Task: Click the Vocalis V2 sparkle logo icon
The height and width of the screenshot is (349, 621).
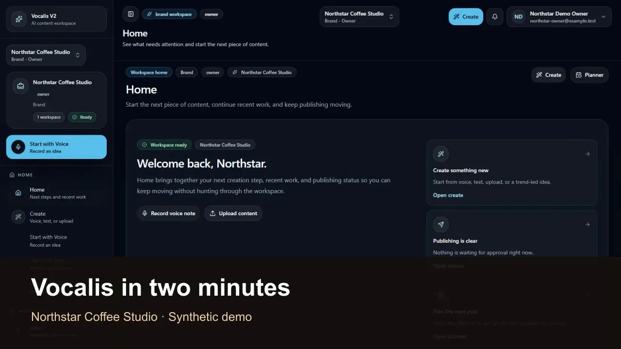Action: point(18,19)
